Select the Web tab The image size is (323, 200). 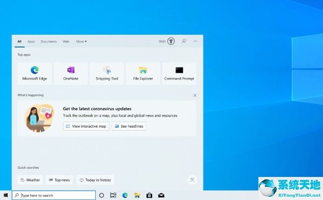66,41
